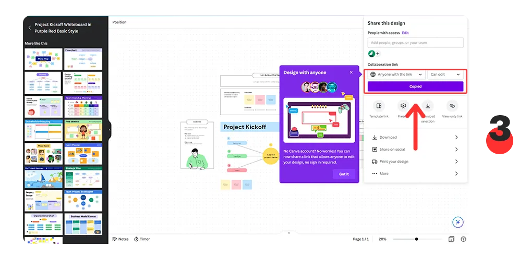Open the Download menu row
Image resolution: width=531 pixels, height=260 pixels.
[x=416, y=137]
